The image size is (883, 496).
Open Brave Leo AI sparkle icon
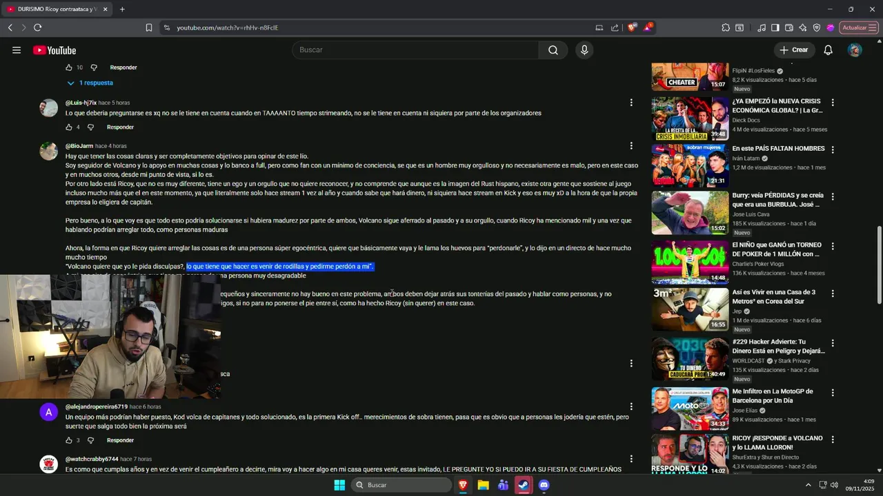point(803,28)
